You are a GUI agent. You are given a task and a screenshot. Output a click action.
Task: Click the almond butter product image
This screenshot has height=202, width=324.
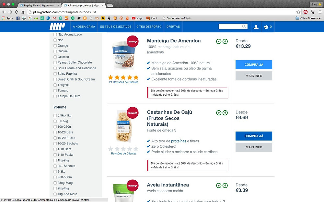(x=124, y=56)
